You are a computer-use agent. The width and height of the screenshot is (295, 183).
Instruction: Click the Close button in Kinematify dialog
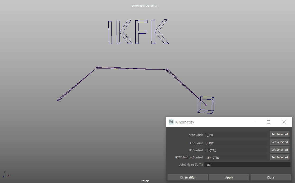pos(270,177)
